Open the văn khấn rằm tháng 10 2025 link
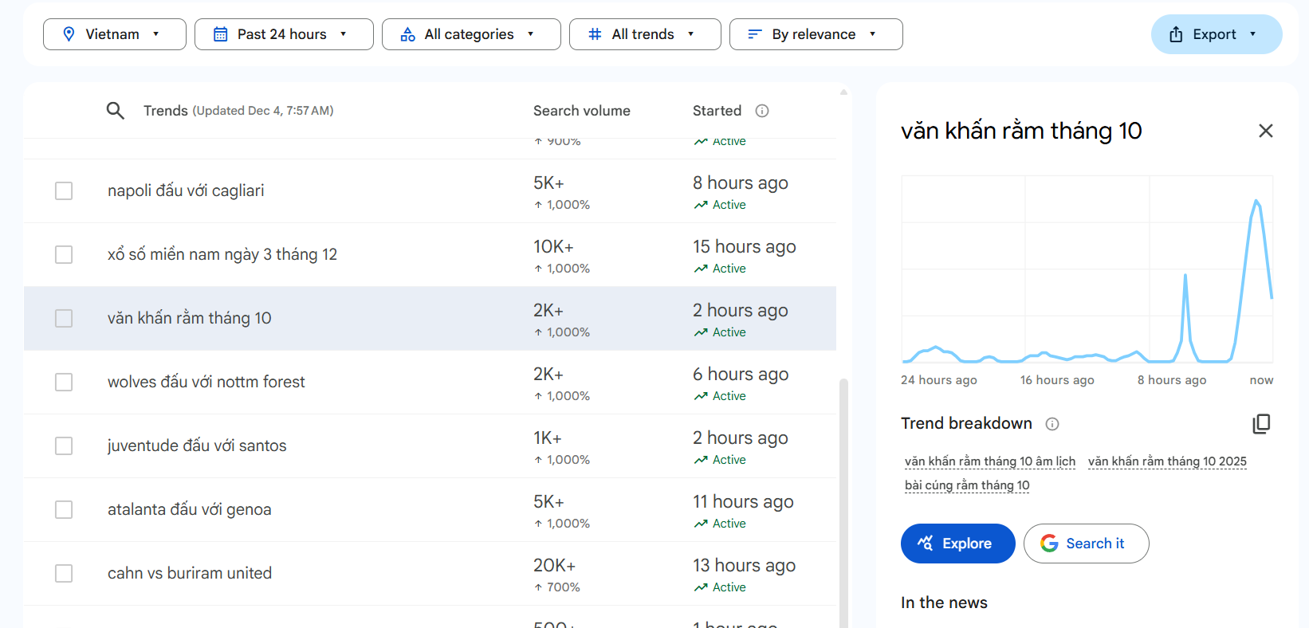 tap(1167, 461)
